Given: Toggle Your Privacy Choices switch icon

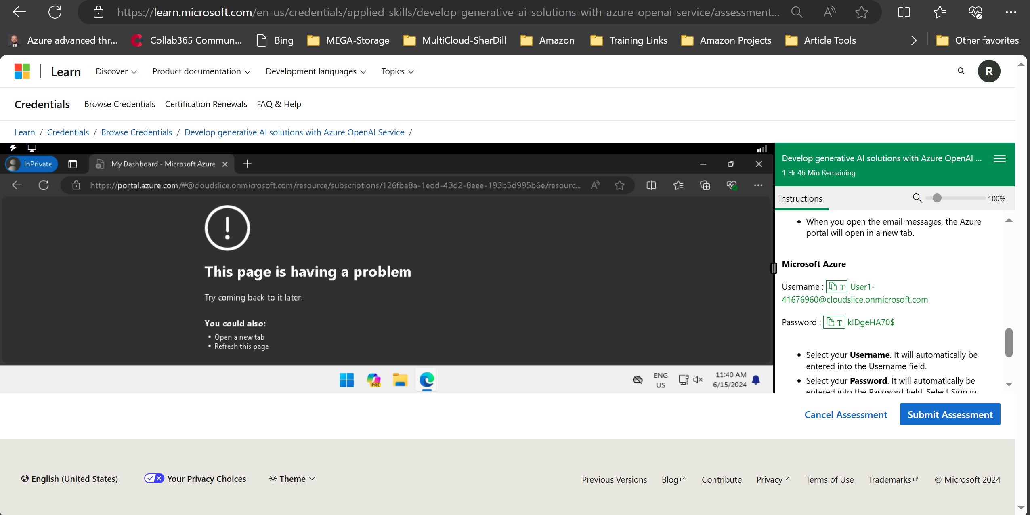Looking at the screenshot, I should coord(154,478).
